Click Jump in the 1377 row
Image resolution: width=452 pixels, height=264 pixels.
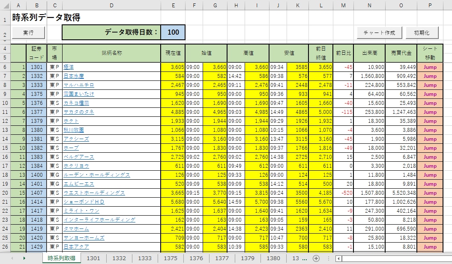click(430, 112)
